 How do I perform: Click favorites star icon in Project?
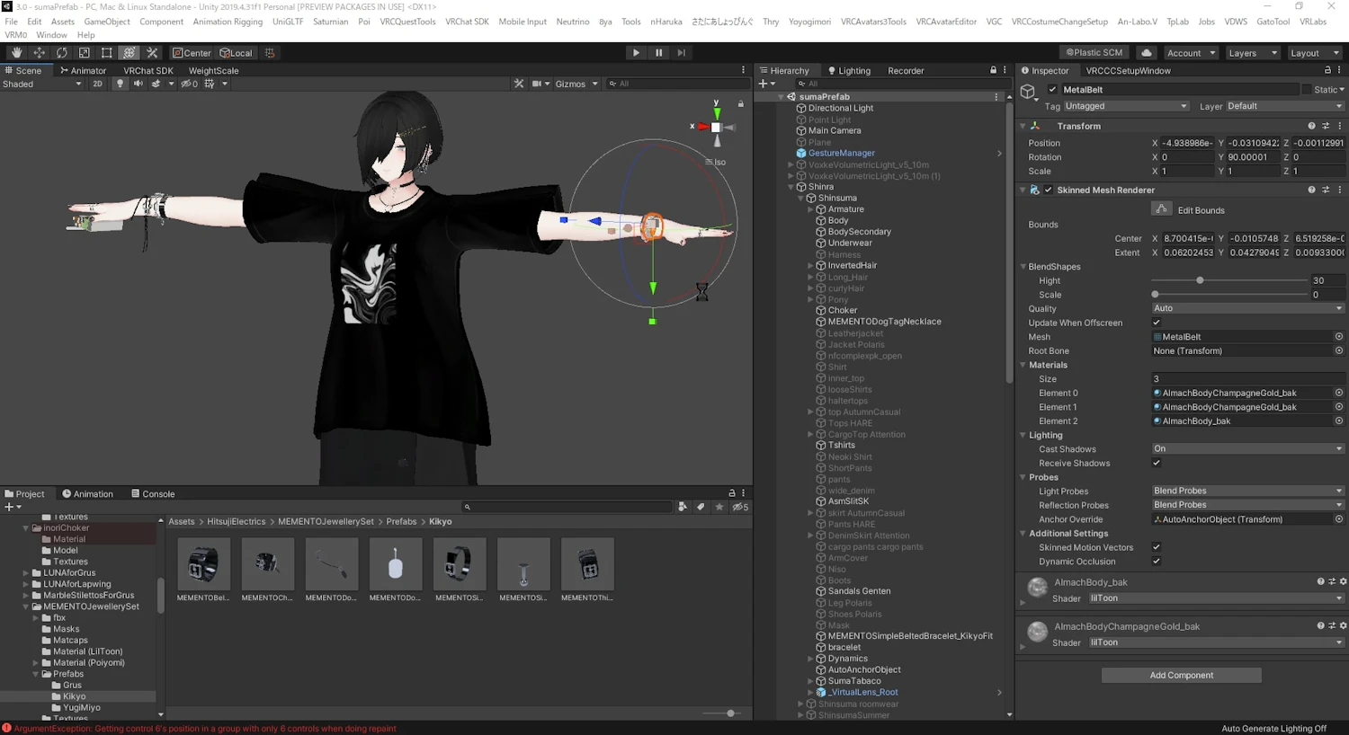719,507
